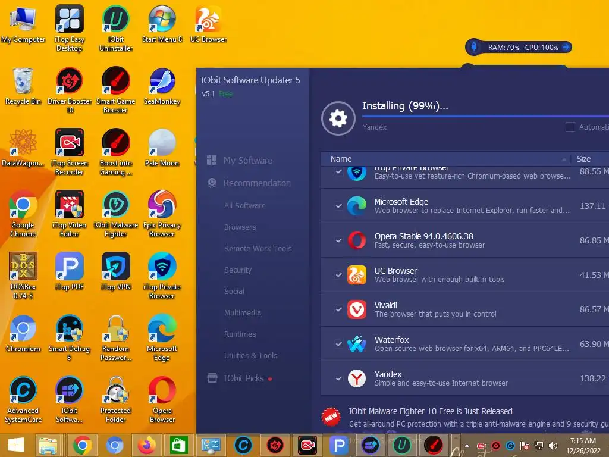This screenshot has height=457, width=609.
Task: Select the Runtimes category
Action: point(240,334)
